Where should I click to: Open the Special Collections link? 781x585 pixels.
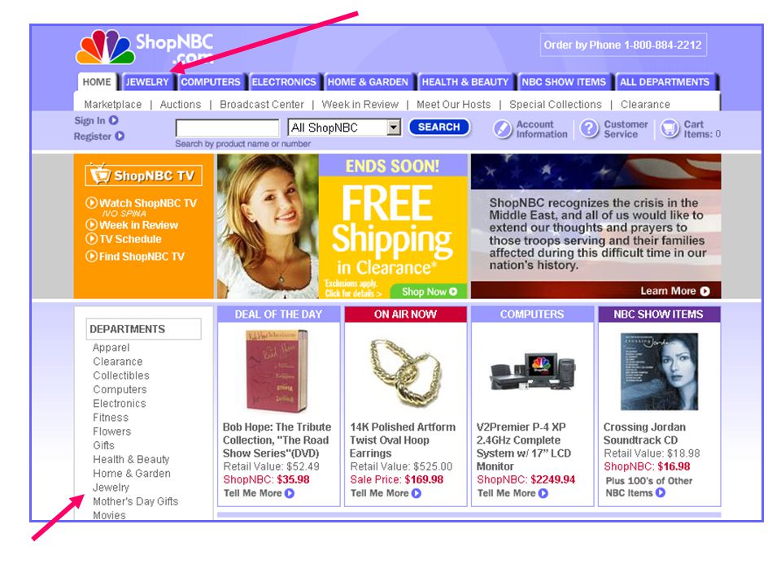pyautogui.click(x=556, y=105)
